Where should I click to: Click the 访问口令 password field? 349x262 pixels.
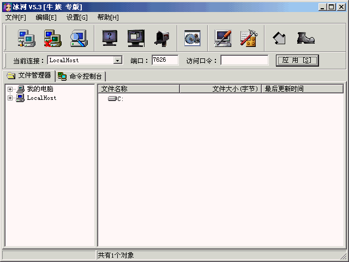[x=244, y=60]
